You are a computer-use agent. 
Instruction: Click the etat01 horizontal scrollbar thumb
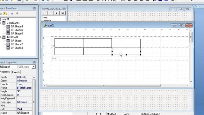pyautogui.click(x=104, y=85)
